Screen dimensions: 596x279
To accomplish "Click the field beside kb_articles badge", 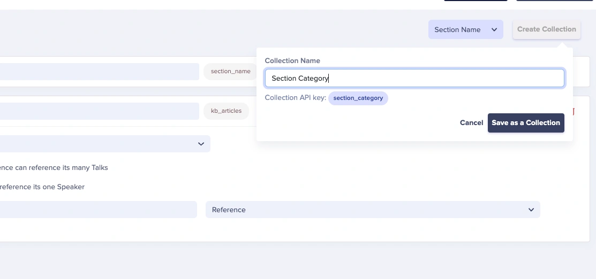I will click(x=99, y=111).
